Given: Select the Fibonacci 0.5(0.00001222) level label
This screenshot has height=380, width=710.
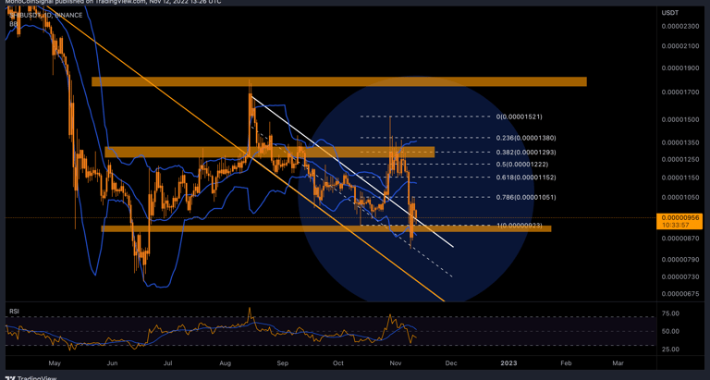Looking at the screenshot, I should pyautogui.click(x=522, y=165).
